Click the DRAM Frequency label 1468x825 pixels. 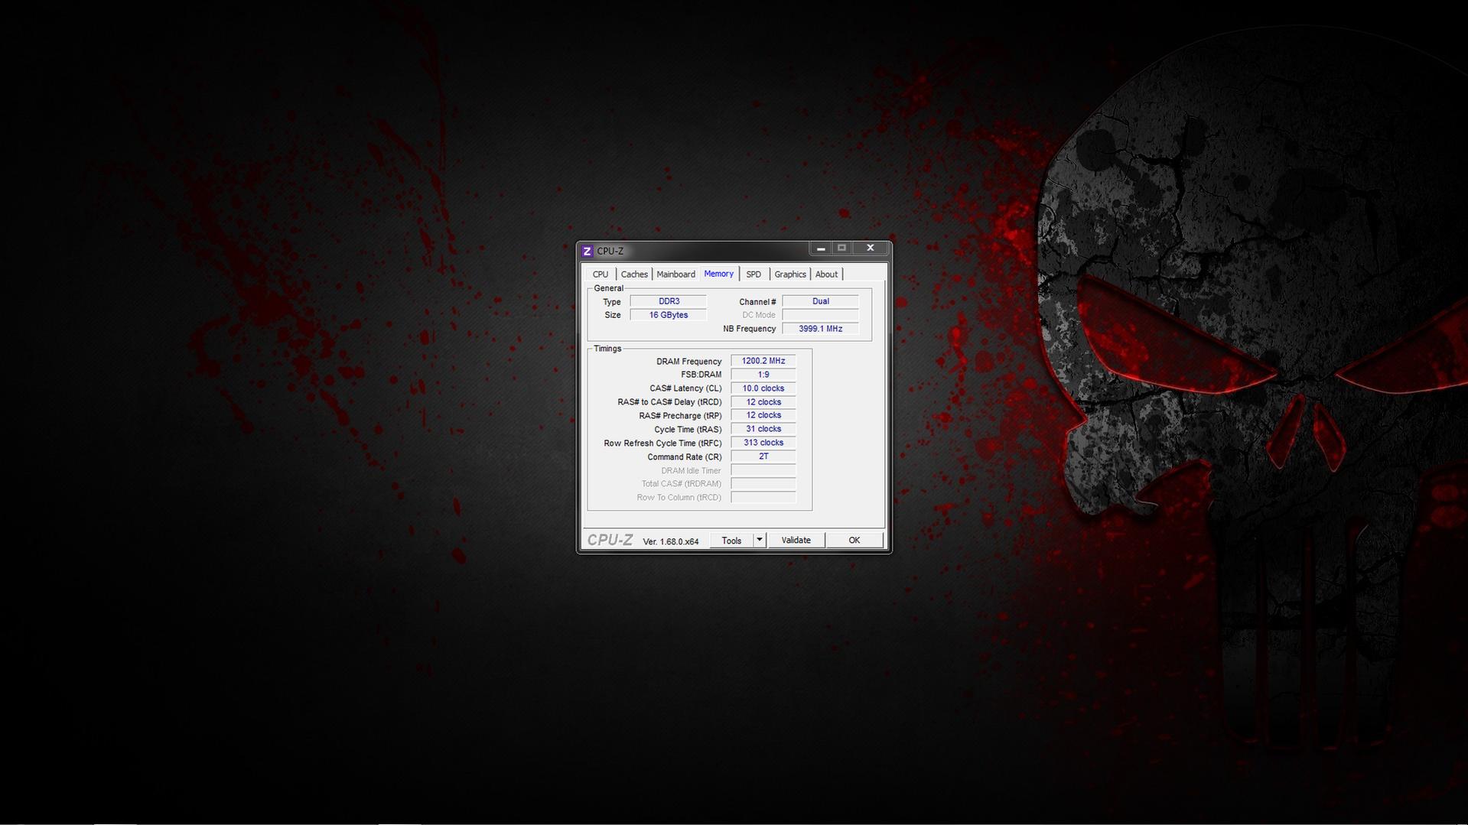coord(688,362)
